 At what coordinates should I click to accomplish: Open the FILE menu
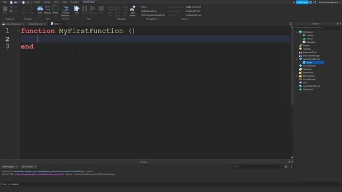[4, 2]
